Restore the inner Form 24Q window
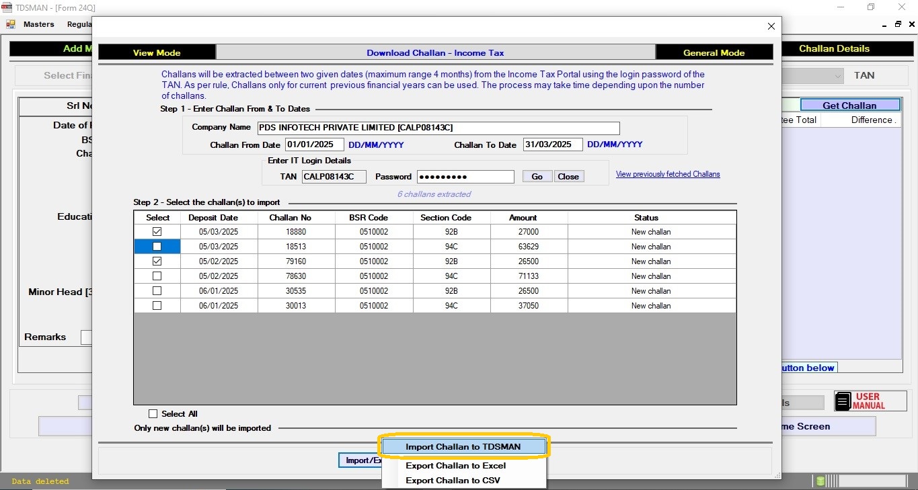This screenshot has height=490, width=918. [898, 24]
